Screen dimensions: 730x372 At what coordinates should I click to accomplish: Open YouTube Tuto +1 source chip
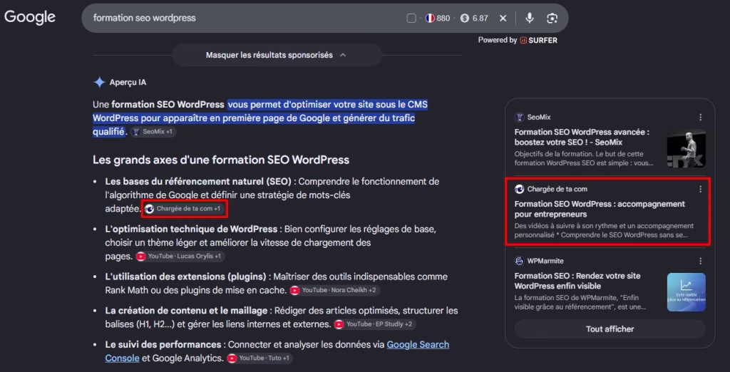(259, 358)
